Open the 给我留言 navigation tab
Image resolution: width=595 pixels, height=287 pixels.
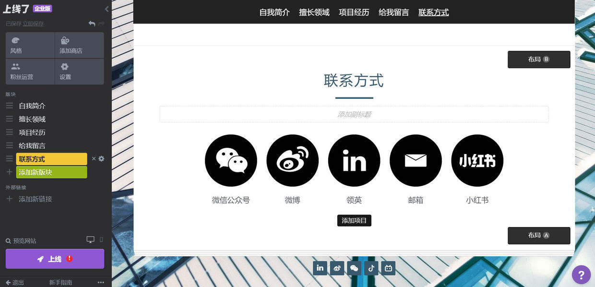click(x=393, y=13)
